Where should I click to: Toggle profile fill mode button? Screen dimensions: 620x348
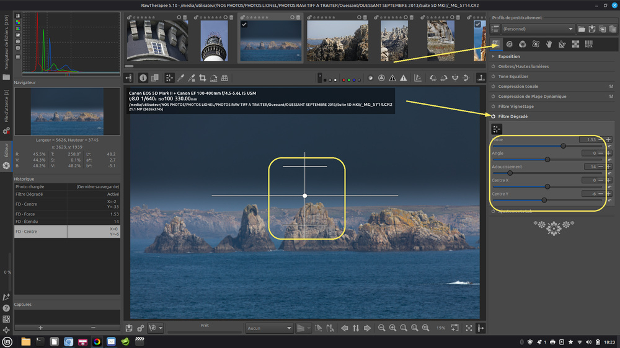(495, 29)
